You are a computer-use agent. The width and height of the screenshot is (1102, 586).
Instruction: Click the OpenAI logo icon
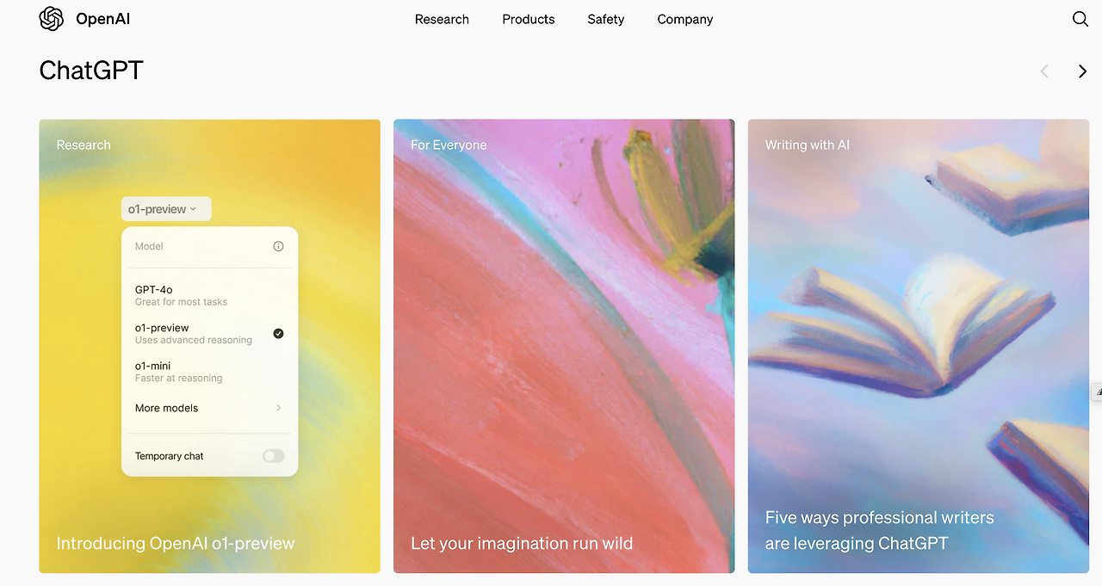tap(52, 19)
